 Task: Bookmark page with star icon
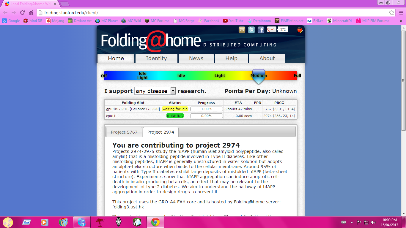tap(392, 13)
